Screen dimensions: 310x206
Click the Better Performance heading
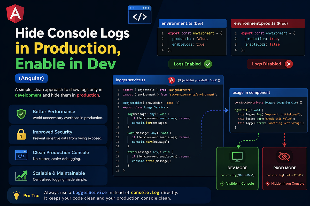pos(54,111)
